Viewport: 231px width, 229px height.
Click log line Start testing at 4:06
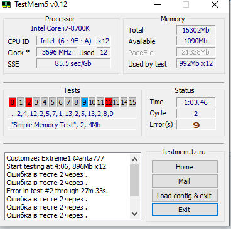(56, 166)
